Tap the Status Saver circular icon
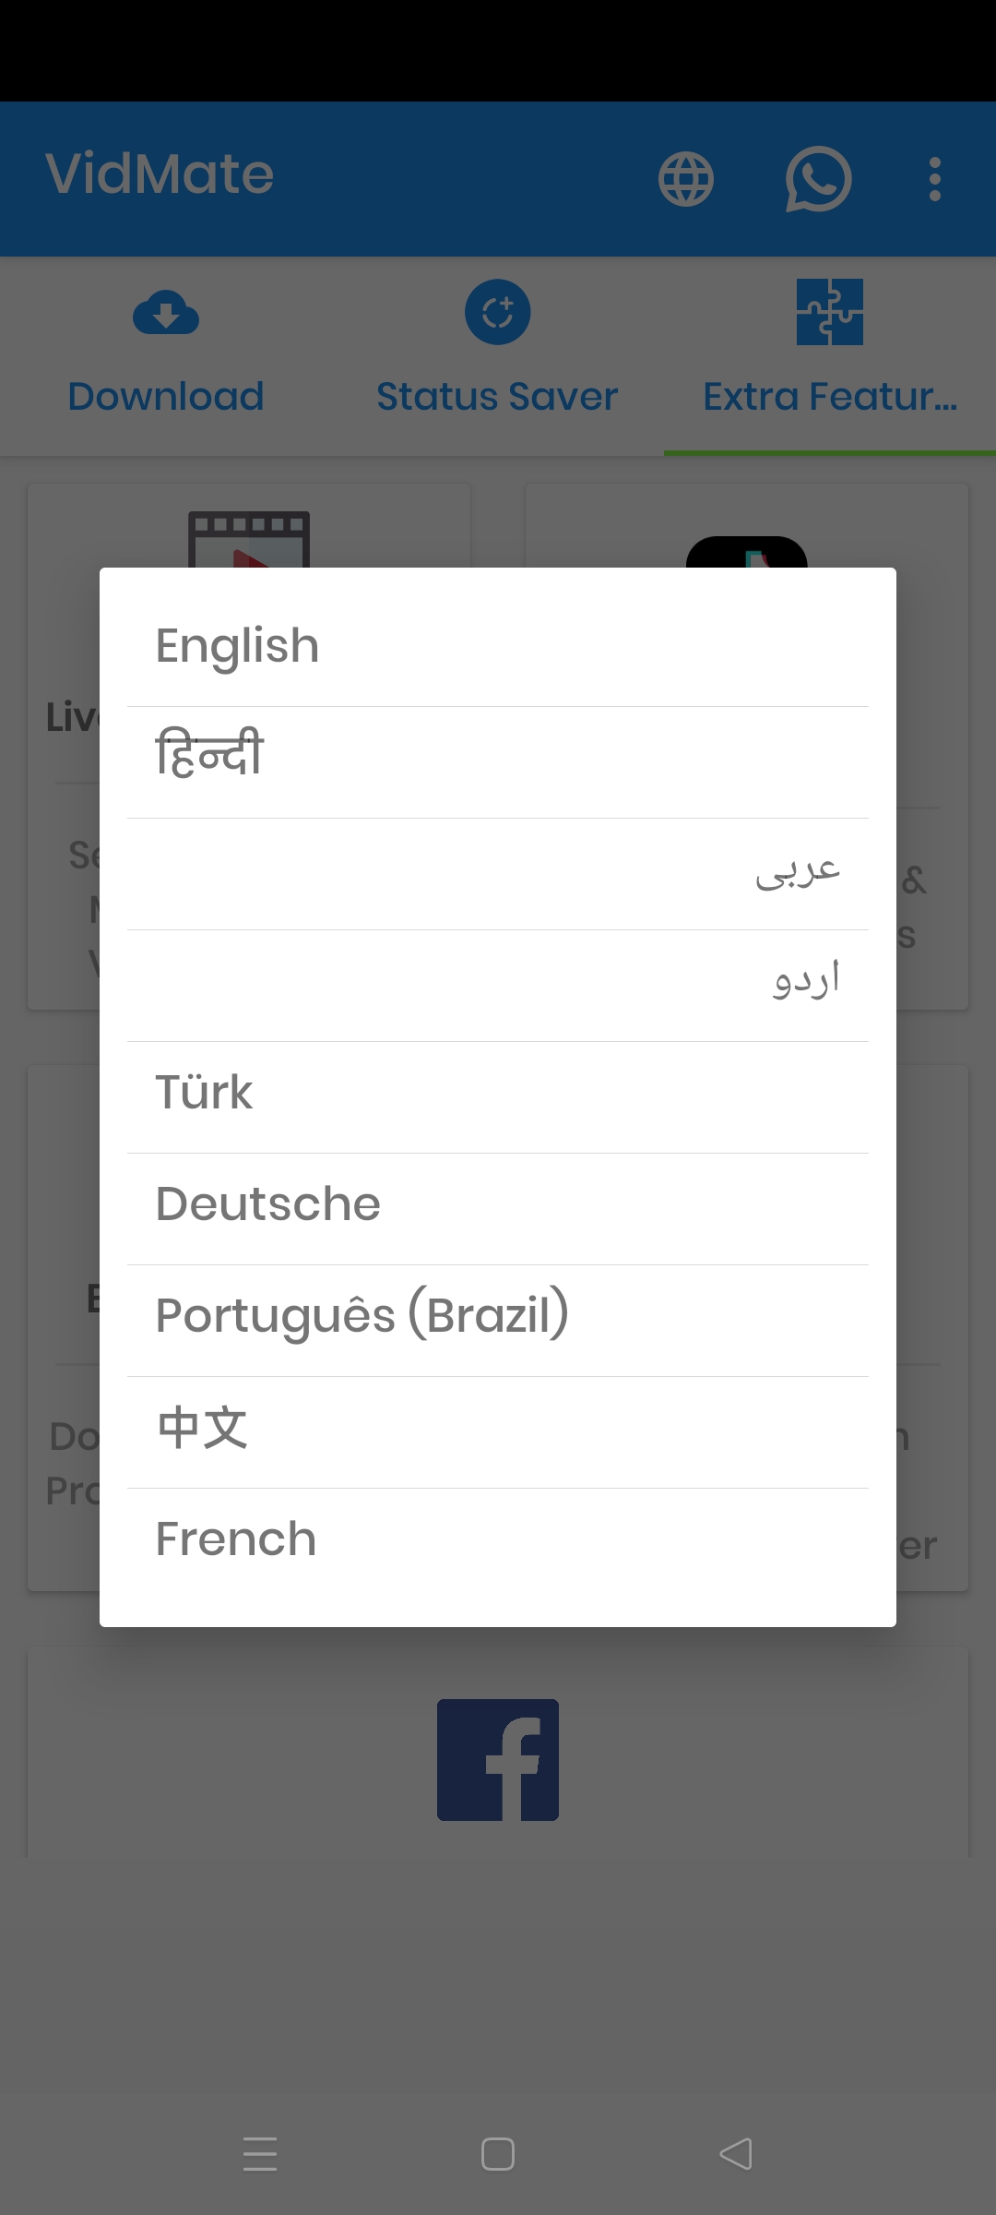Viewport: 996px width, 2215px height. [497, 312]
